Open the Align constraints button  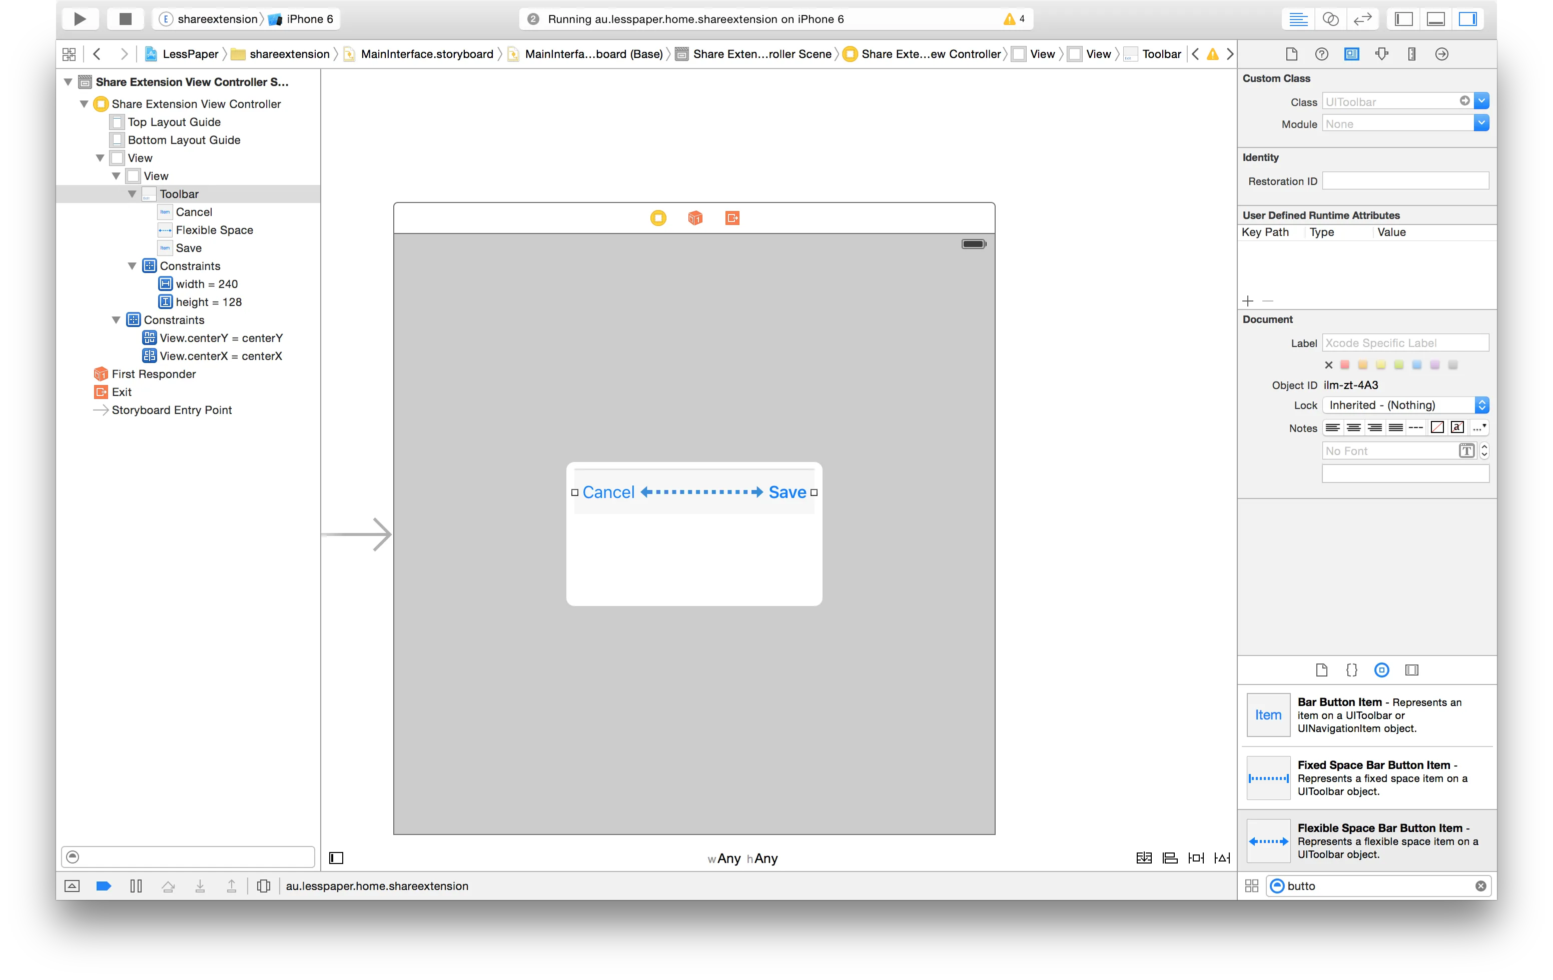pos(1170,857)
